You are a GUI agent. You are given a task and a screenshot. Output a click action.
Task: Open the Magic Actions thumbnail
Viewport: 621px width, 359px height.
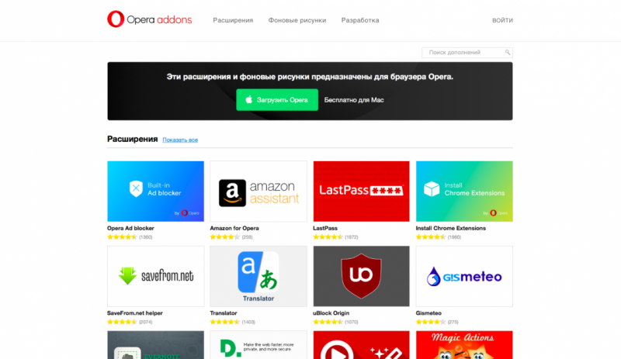(464, 345)
